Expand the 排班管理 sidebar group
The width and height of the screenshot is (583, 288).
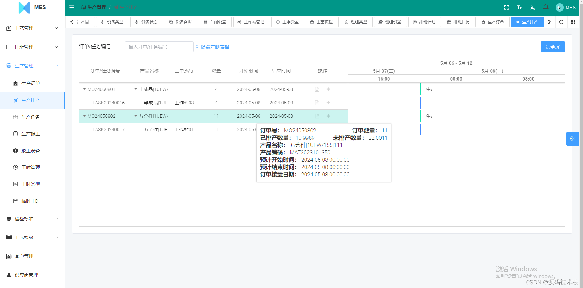point(32,47)
